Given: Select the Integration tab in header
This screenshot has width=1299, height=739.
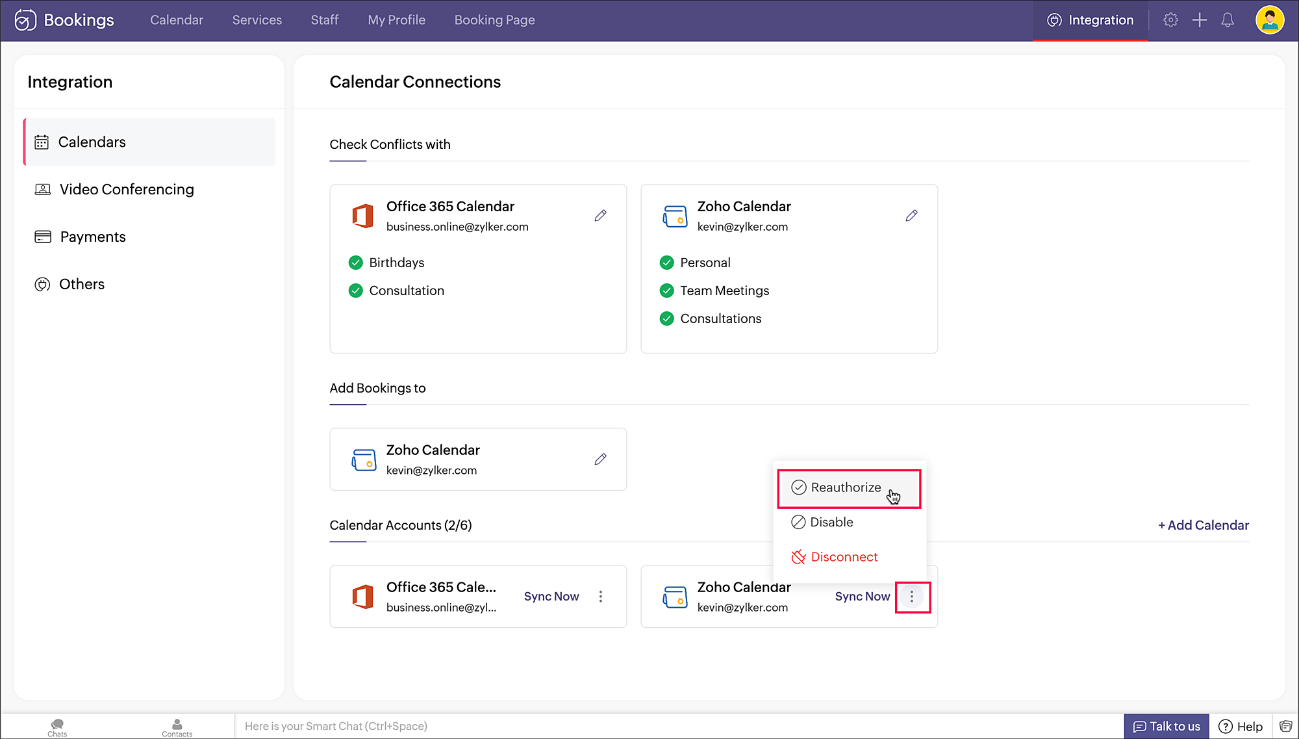Looking at the screenshot, I should 1091,20.
